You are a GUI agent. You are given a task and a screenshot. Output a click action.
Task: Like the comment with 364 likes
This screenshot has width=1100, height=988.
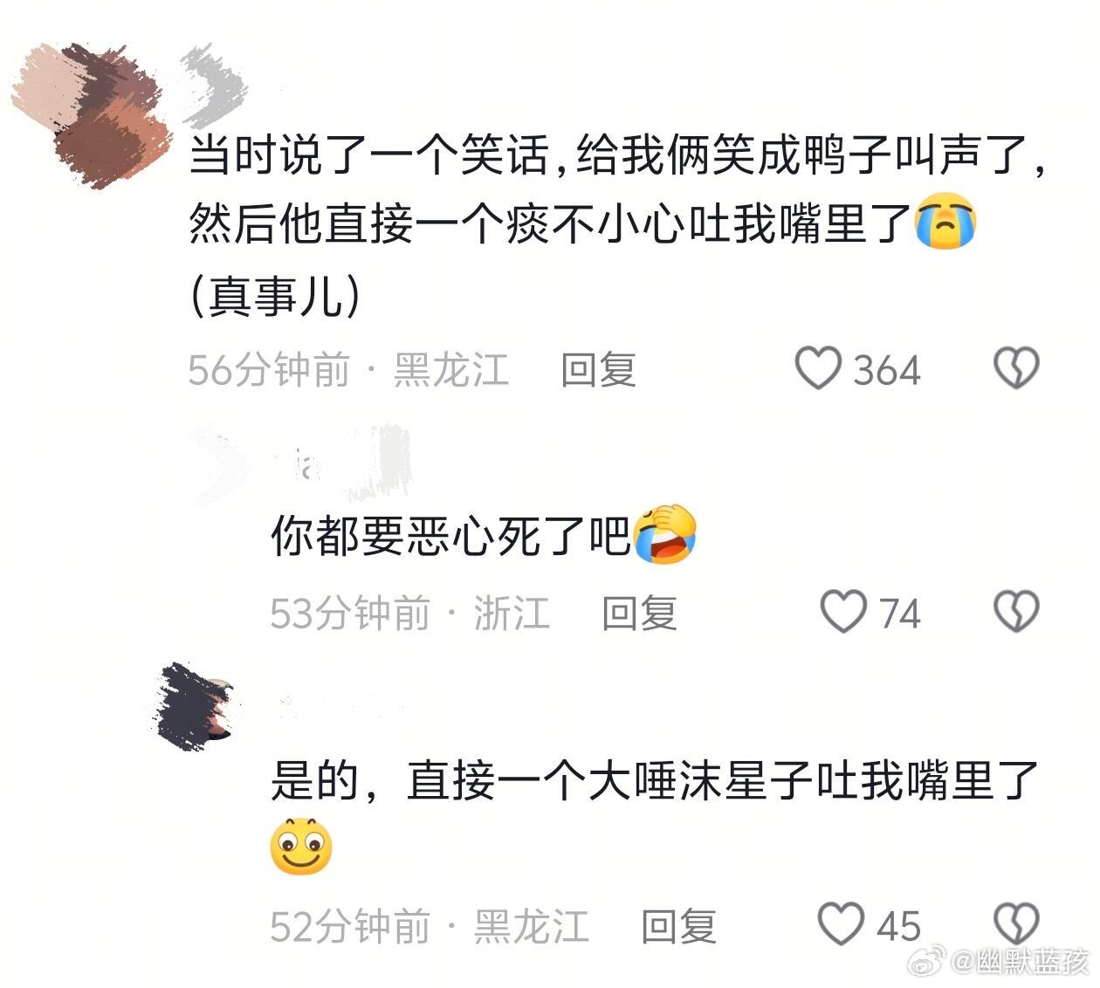(818, 368)
